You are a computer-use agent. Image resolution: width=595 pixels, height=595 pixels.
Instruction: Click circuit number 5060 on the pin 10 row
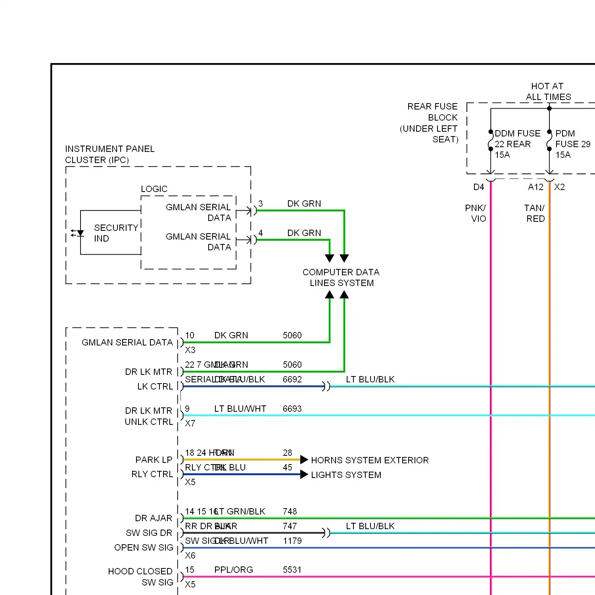[x=292, y=335]
